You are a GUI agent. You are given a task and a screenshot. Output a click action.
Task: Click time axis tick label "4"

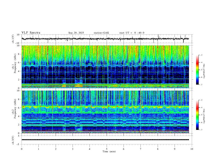[x=89, y=149]
